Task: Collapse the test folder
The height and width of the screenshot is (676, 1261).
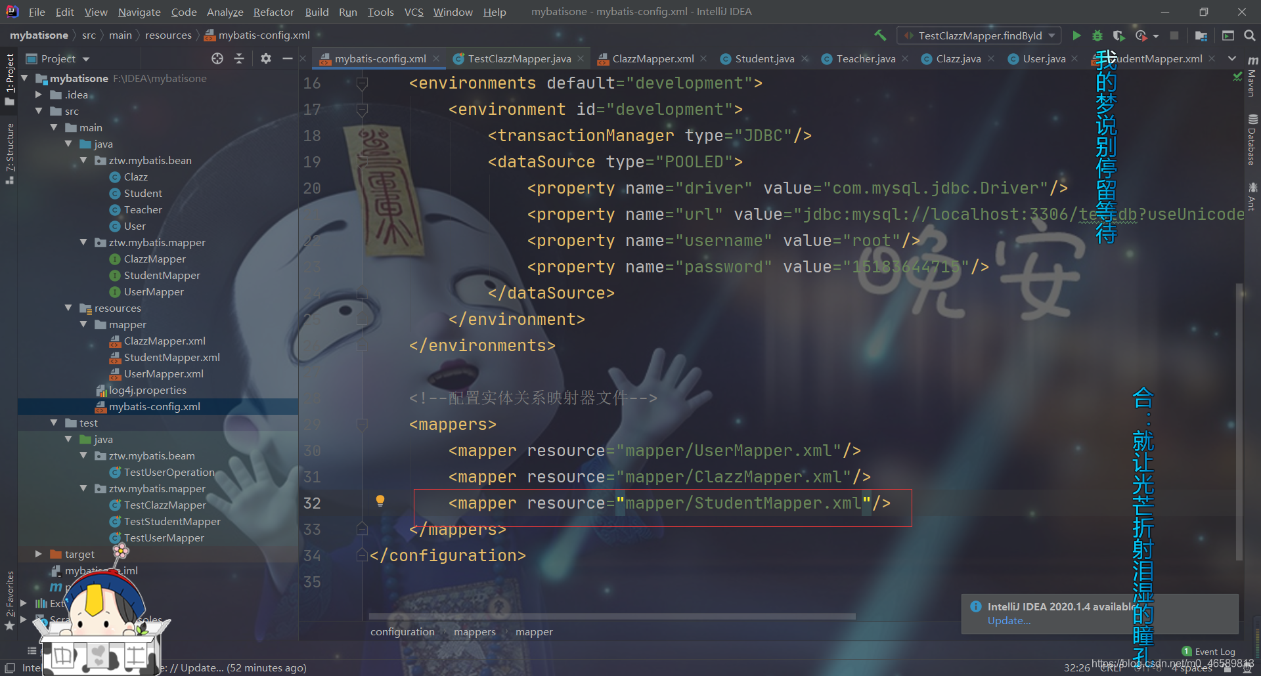Action: coord(54,423)
